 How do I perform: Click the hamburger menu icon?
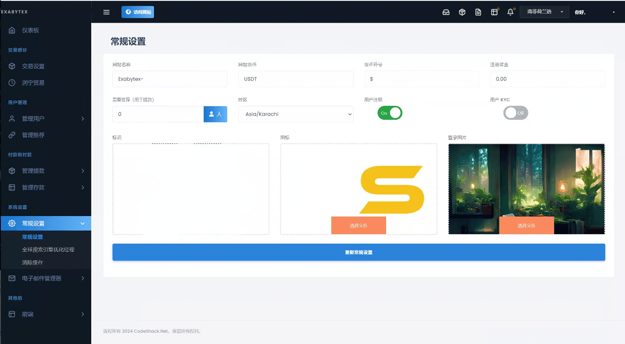(107, 12)
